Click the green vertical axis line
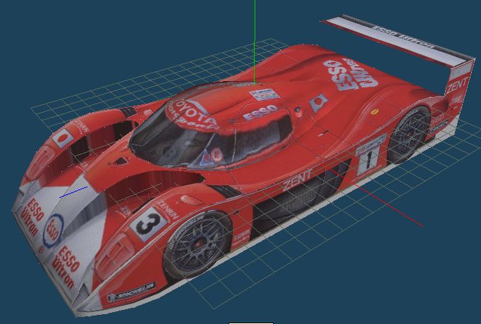This screenshot has width=481, height=324. (254, 35)
